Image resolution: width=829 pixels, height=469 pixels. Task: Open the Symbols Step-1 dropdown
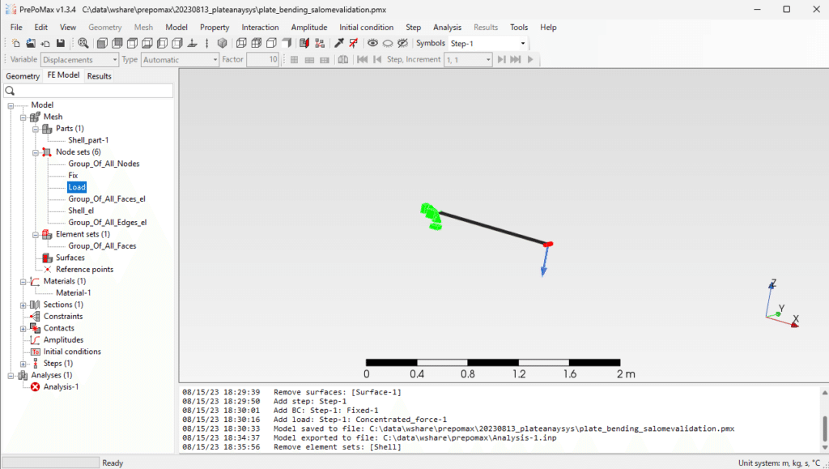(488, 44)
